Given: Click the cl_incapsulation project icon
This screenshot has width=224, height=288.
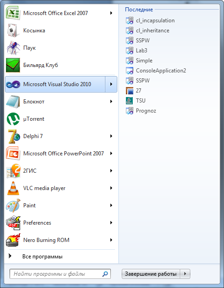Looking at the screenshot, I should click(130, 21).
